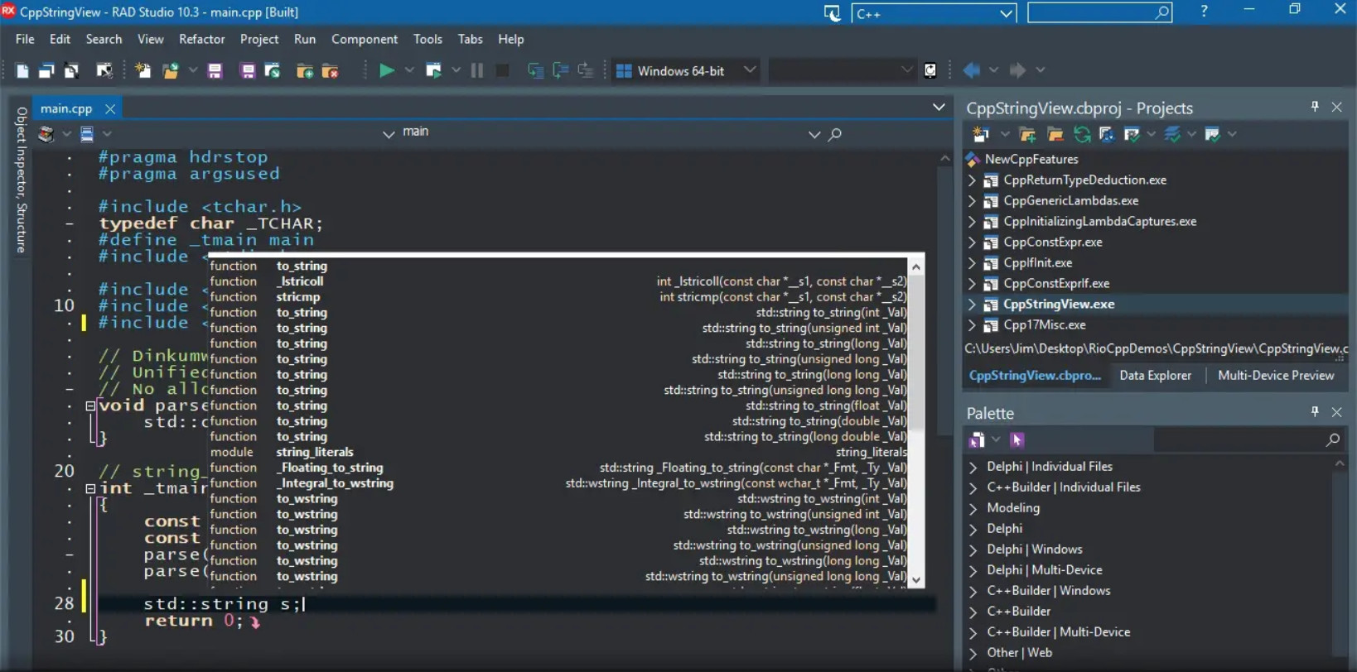
Task: Expand the C++Builder | Windows palette category
Action: point(973,591)
